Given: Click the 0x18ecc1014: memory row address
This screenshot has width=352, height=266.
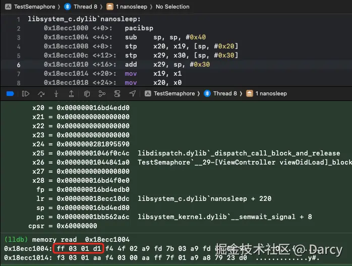Looking at the screenshot, I should tap(28, 258).
